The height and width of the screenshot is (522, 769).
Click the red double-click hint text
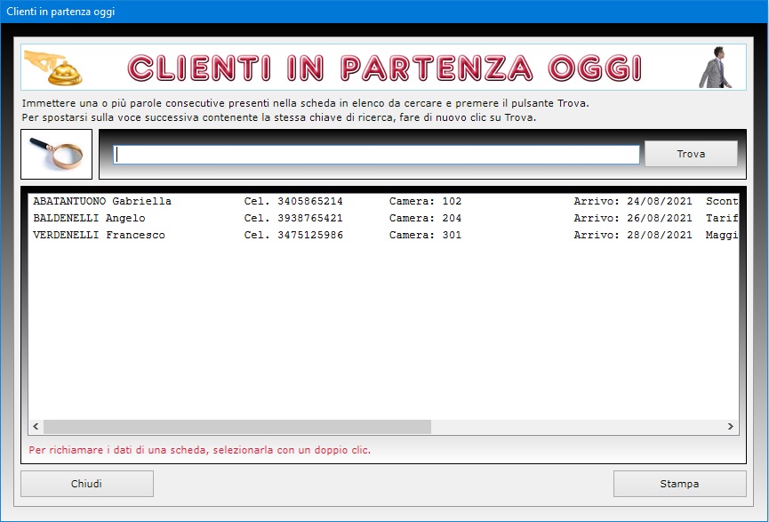(200, 450)
